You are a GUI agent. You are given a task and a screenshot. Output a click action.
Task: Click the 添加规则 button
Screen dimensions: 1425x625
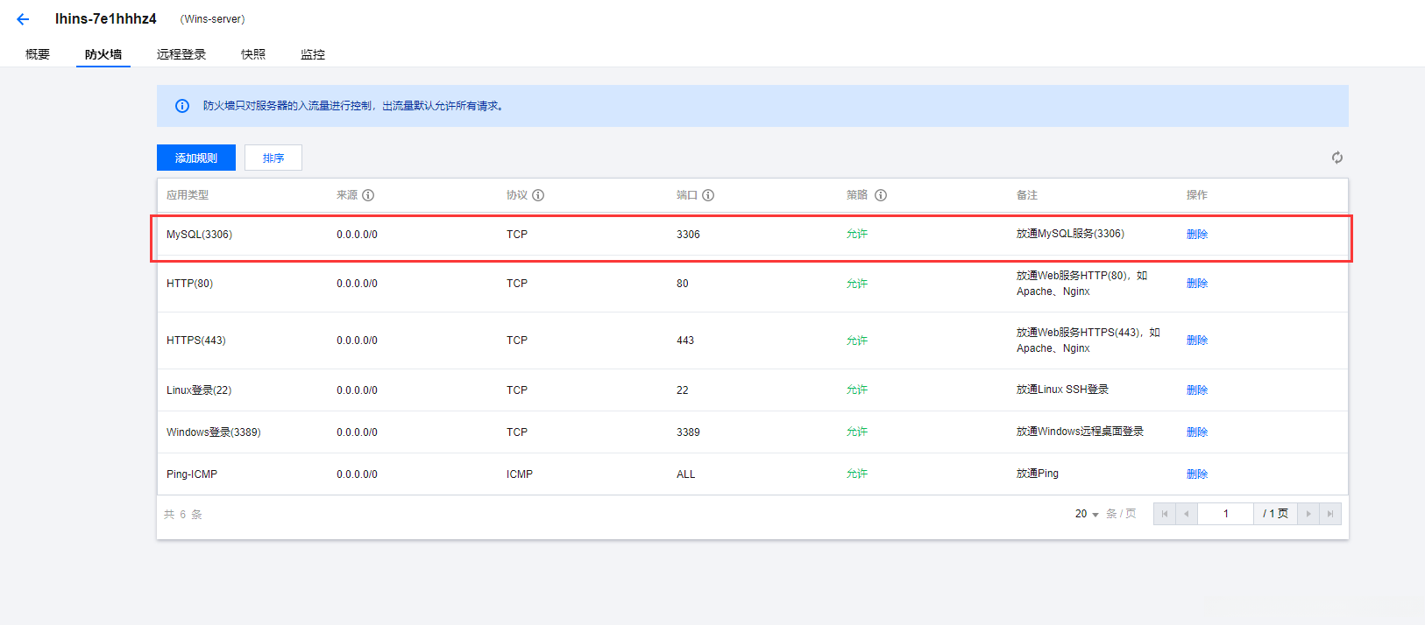[196, 158]
